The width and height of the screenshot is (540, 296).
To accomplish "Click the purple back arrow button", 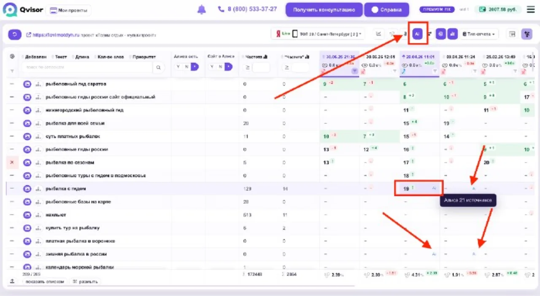I will click(15, 35).
